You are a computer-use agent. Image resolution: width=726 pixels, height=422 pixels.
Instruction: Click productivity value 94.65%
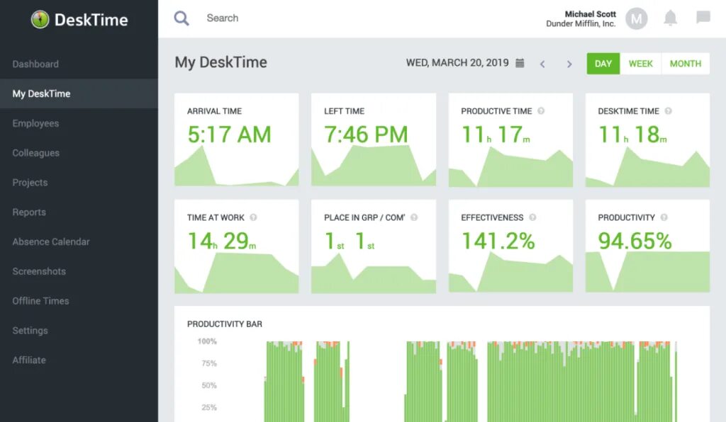point(635,241)
